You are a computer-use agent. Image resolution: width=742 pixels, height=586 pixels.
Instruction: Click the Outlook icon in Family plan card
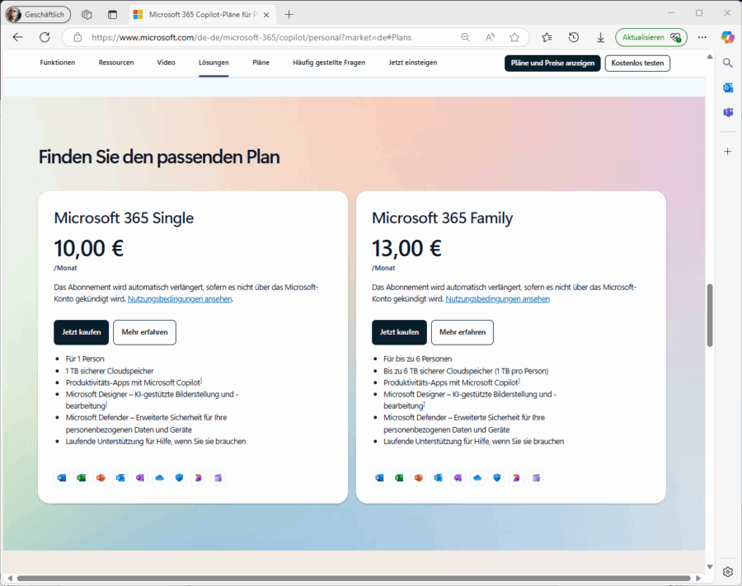(x=439, y=478)
